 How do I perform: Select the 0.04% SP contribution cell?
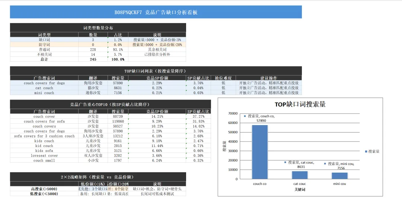pyautogui.click(x=198, y=88)
